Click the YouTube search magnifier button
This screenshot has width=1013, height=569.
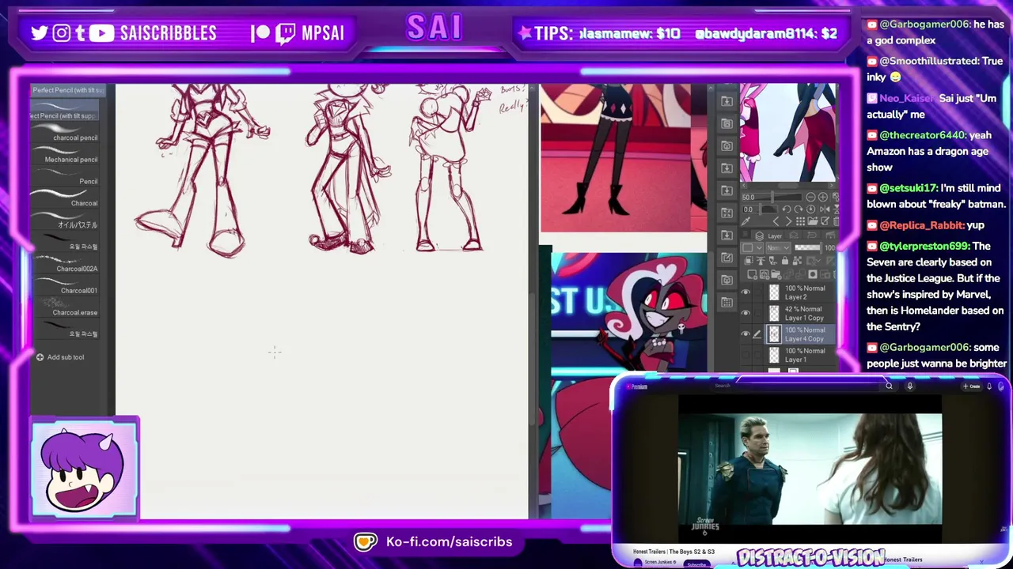pyautogui.click(x=889, y=386)
